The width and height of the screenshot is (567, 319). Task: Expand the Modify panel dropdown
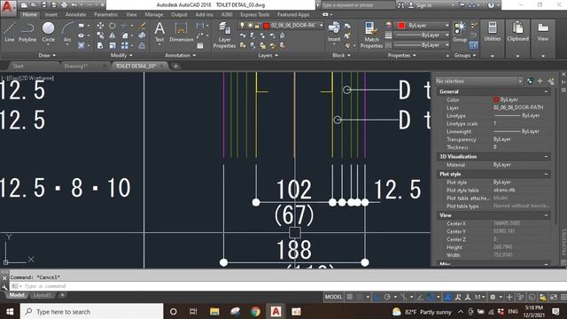point(121,55)
